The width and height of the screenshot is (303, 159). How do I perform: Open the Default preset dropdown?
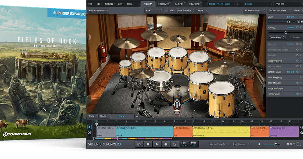pyautogui.click(x=258, y=4)
